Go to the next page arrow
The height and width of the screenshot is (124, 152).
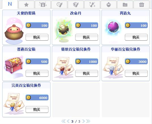click(x=84, y=121)
